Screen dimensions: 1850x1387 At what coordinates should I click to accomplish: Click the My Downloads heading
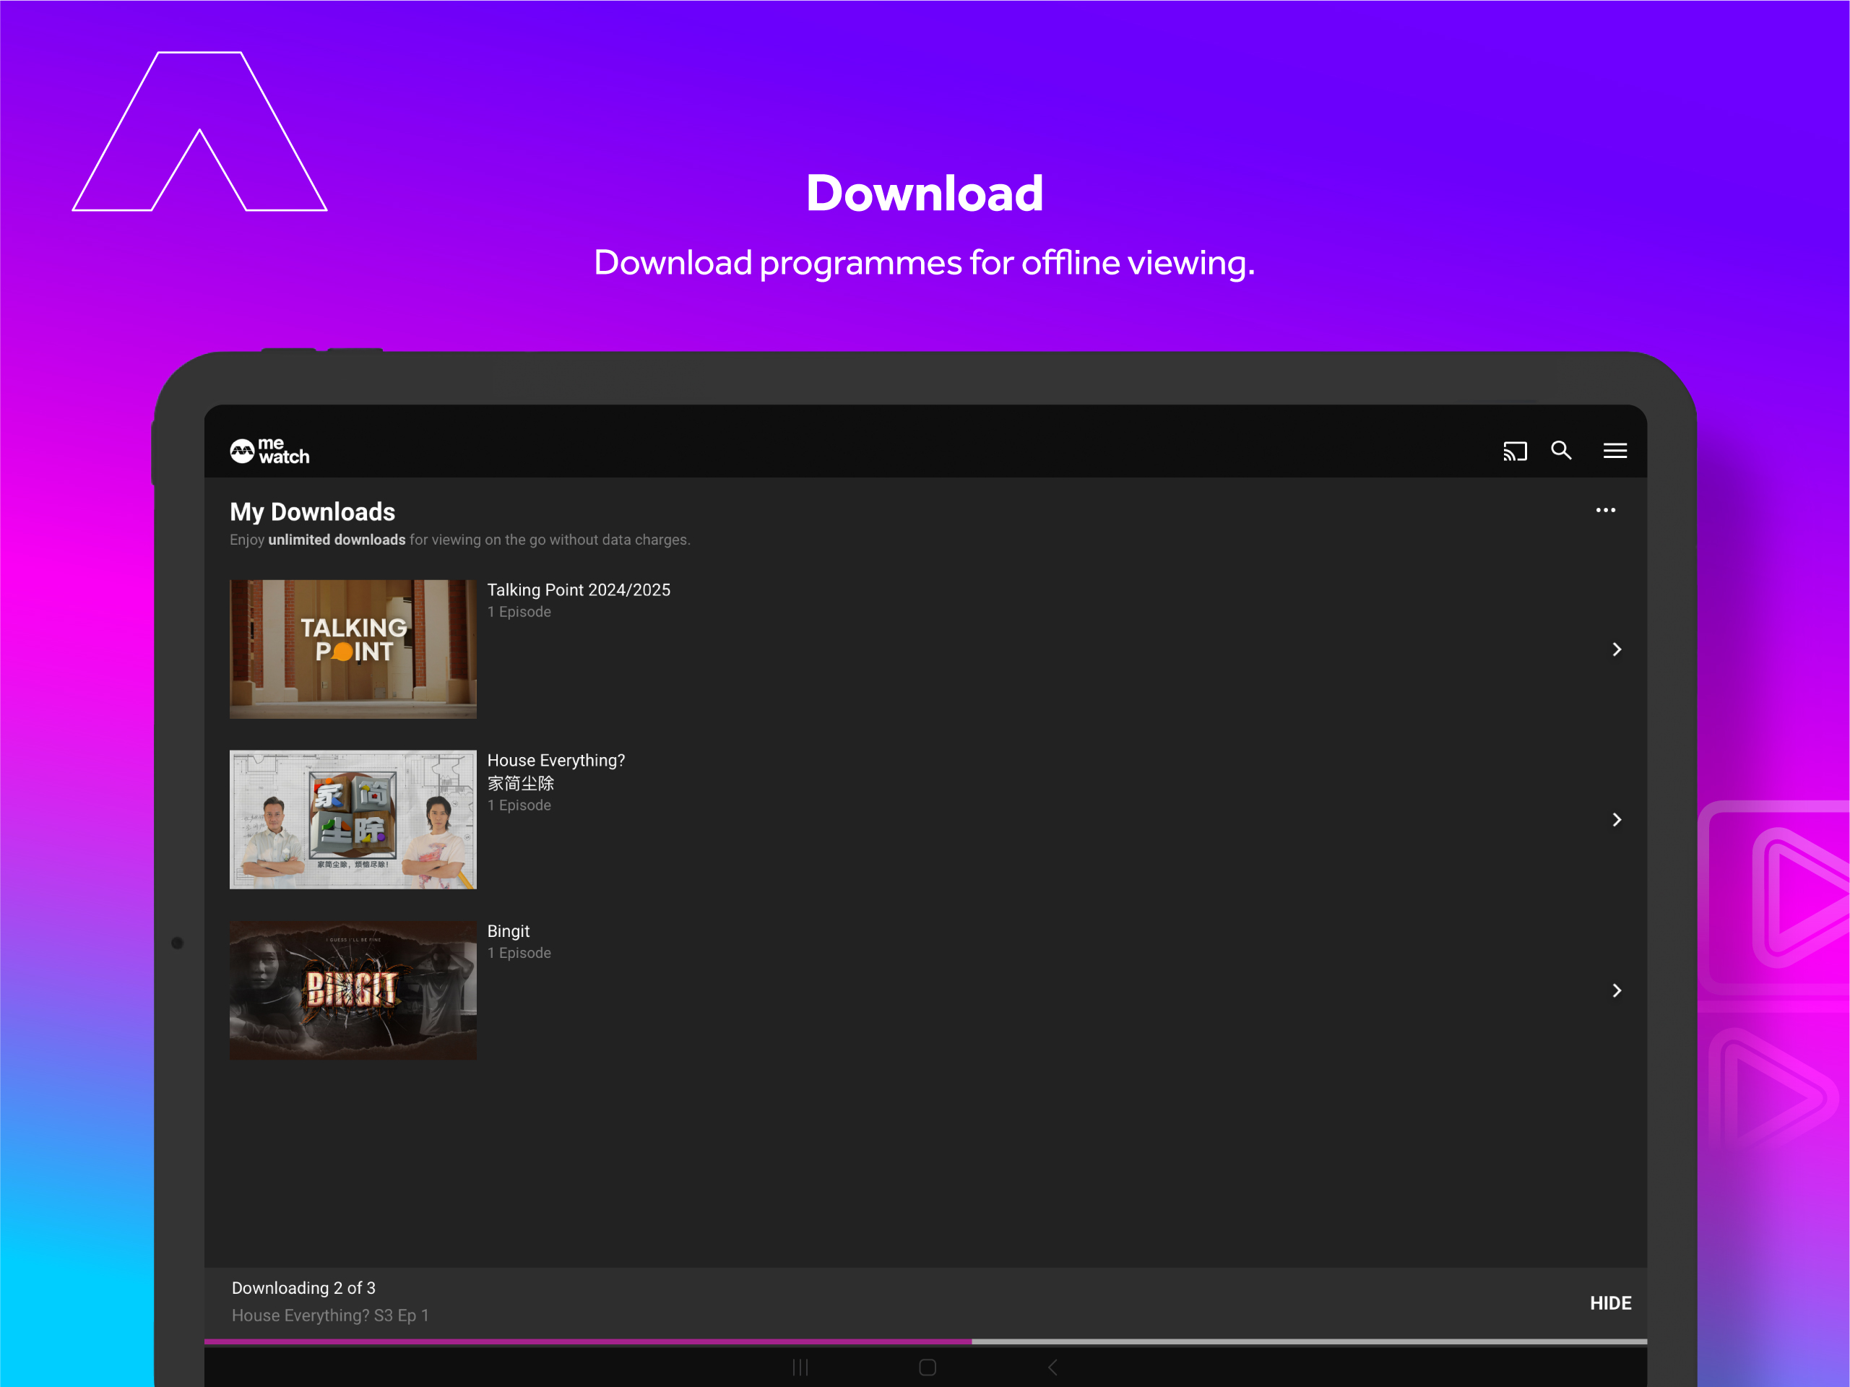313,511
